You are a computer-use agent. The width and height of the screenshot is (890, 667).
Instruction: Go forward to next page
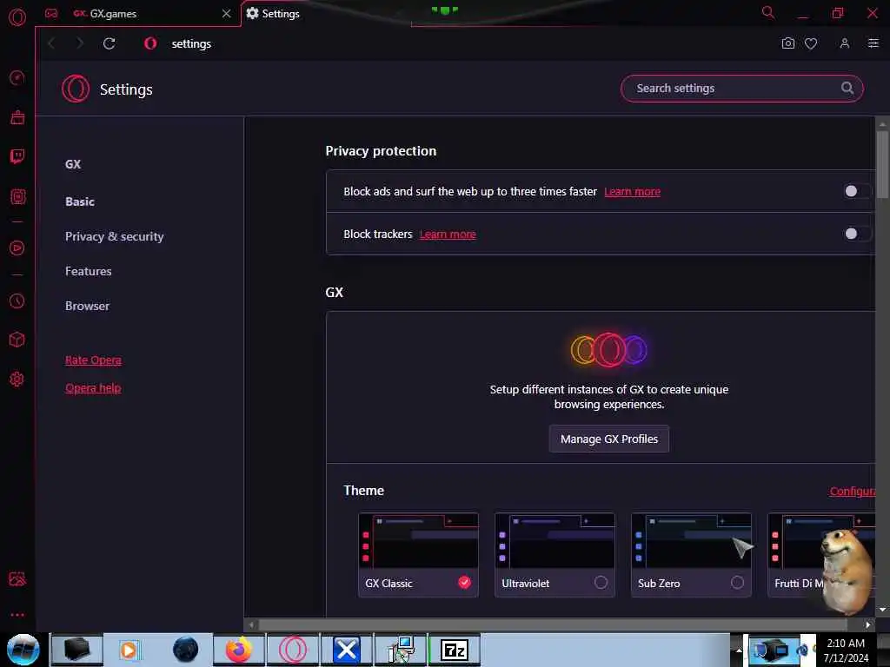point(80,43)
